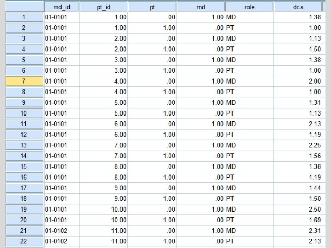Viewport: 331px width, 248px height.
Task: Click pt_id value 5.00 in row 9
Action: pos(103,102)
